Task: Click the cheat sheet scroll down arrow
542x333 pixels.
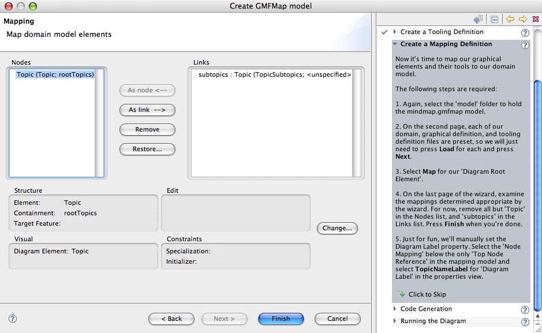Action: 537,323
